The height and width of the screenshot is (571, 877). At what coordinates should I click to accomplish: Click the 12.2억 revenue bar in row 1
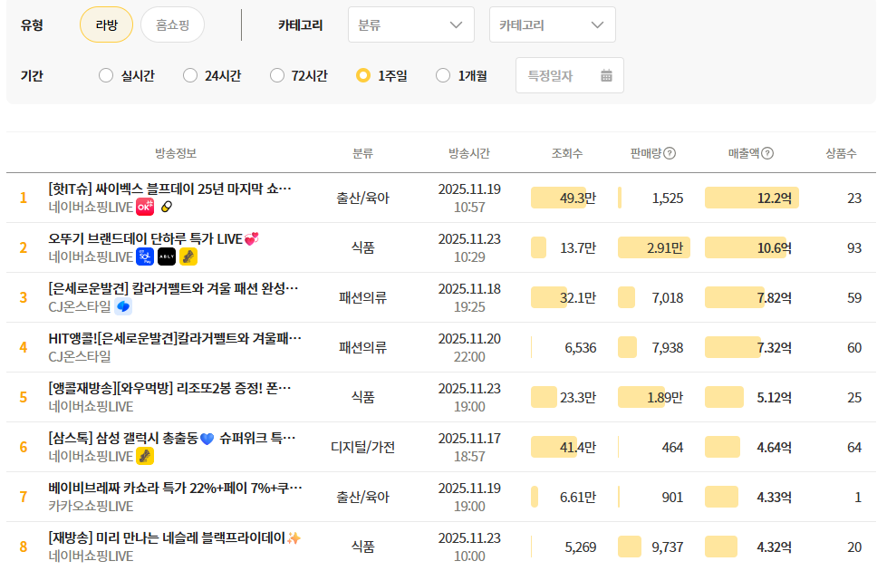click(751, 198)
